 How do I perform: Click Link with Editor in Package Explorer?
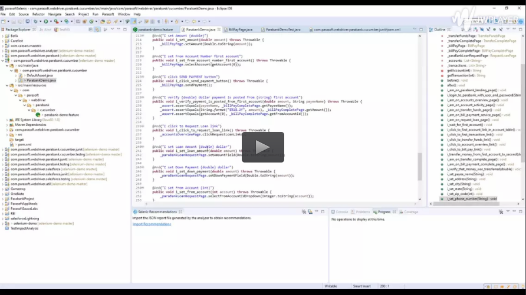[97, 29]
